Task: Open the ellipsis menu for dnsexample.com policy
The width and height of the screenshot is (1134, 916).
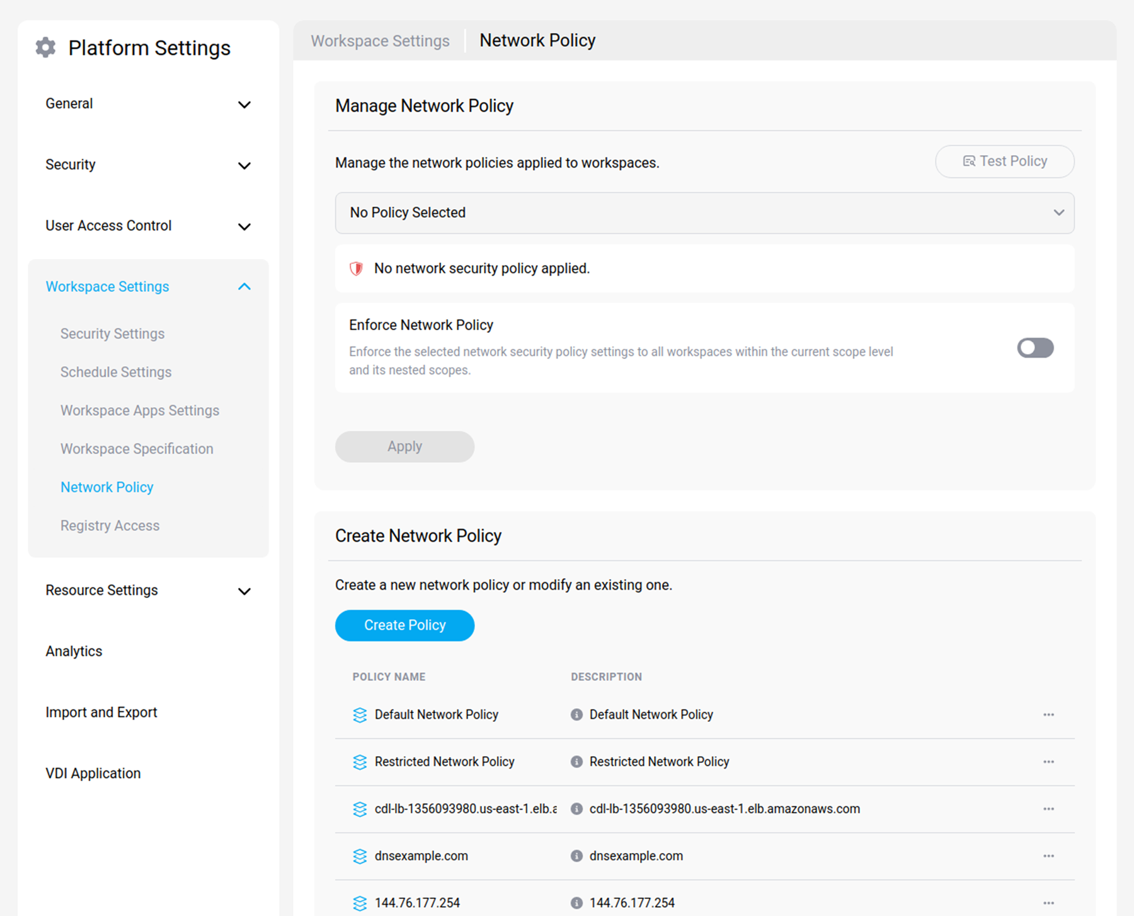Action: point(1048,856)
